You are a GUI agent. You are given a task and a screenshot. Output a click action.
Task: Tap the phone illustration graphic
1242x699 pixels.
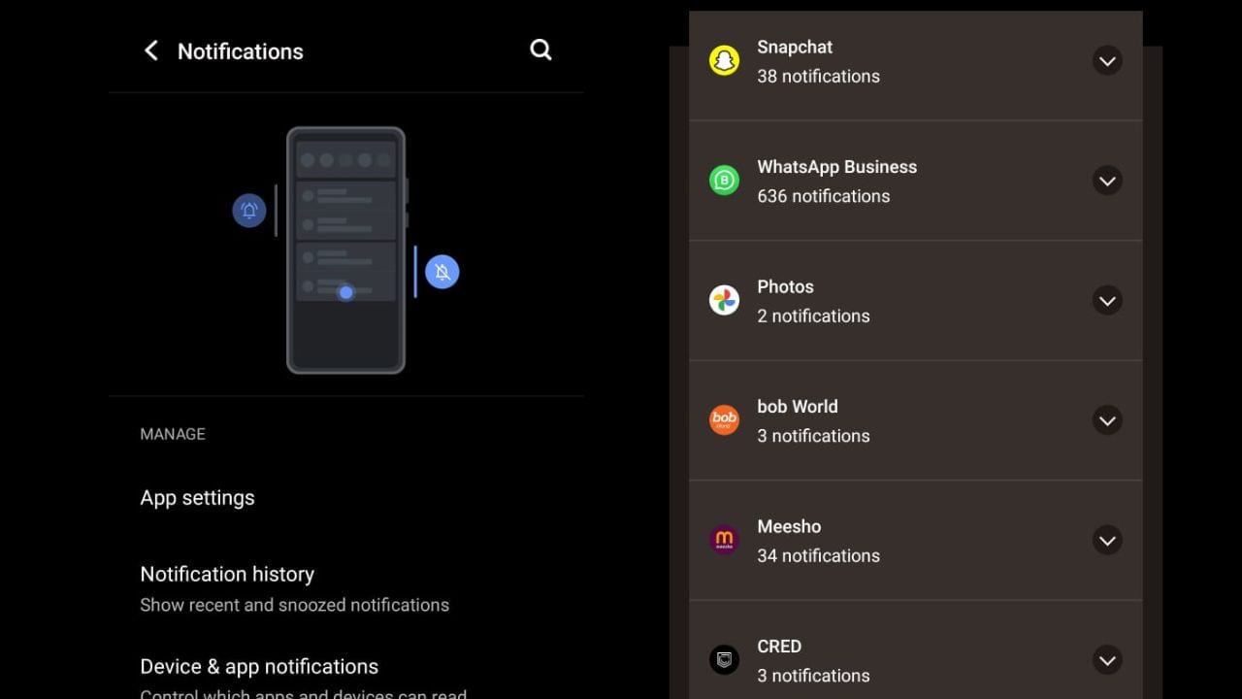tap(345, 250)
